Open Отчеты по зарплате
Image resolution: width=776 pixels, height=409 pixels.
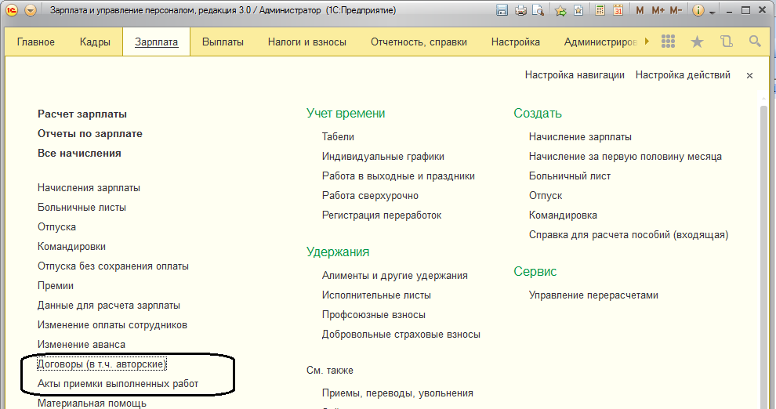pos(90,133)
